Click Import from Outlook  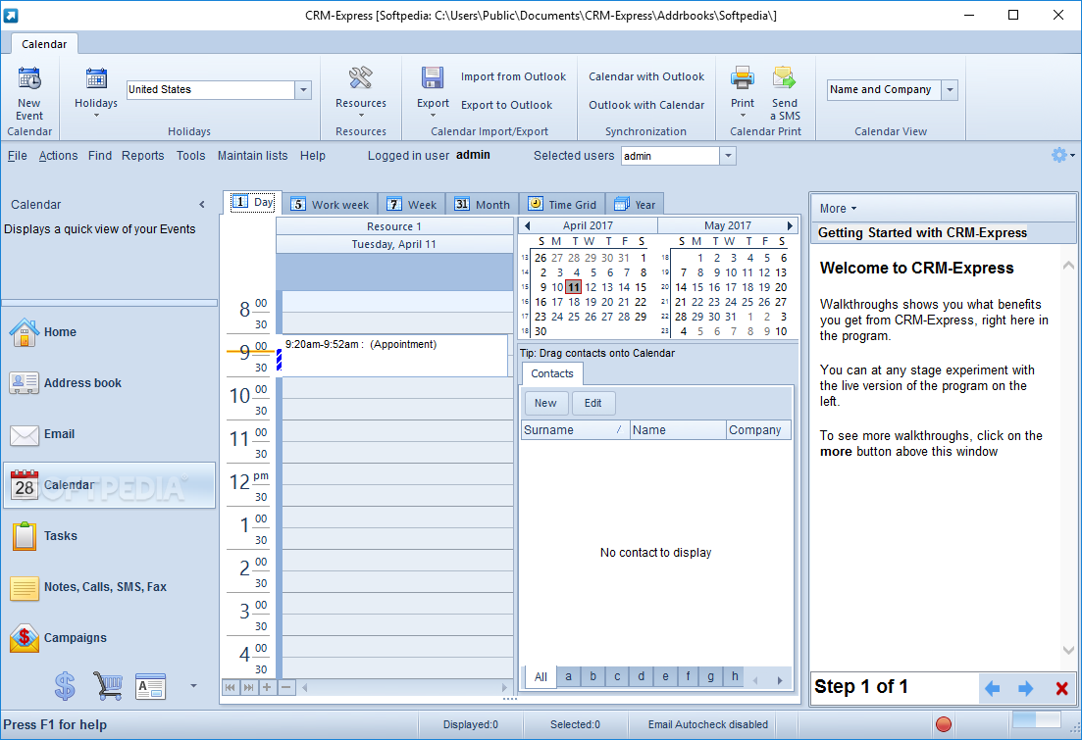(x=513, y=76)
